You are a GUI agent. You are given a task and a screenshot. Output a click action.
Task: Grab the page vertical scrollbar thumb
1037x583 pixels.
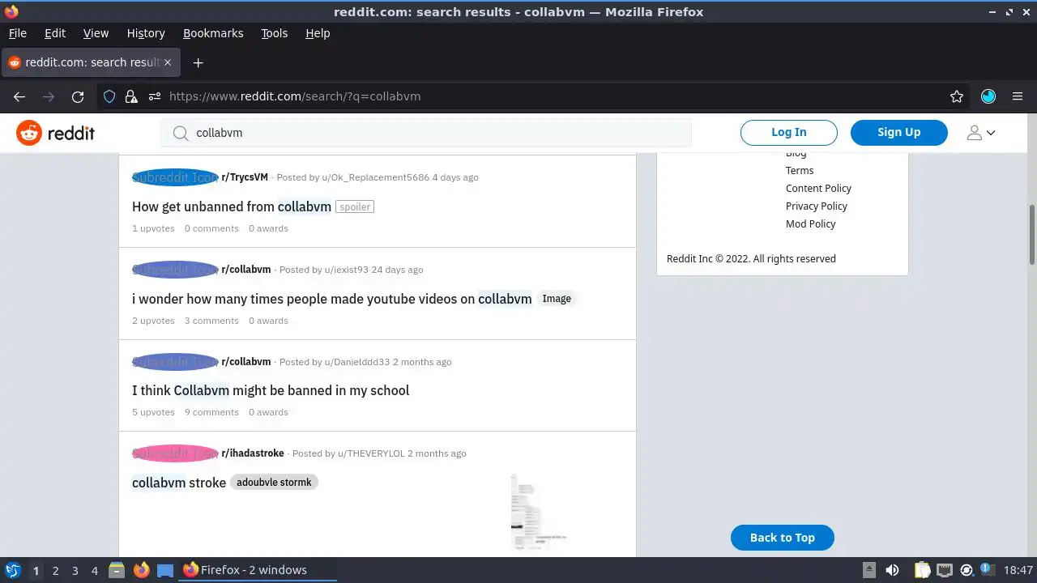pos(1032,234)
